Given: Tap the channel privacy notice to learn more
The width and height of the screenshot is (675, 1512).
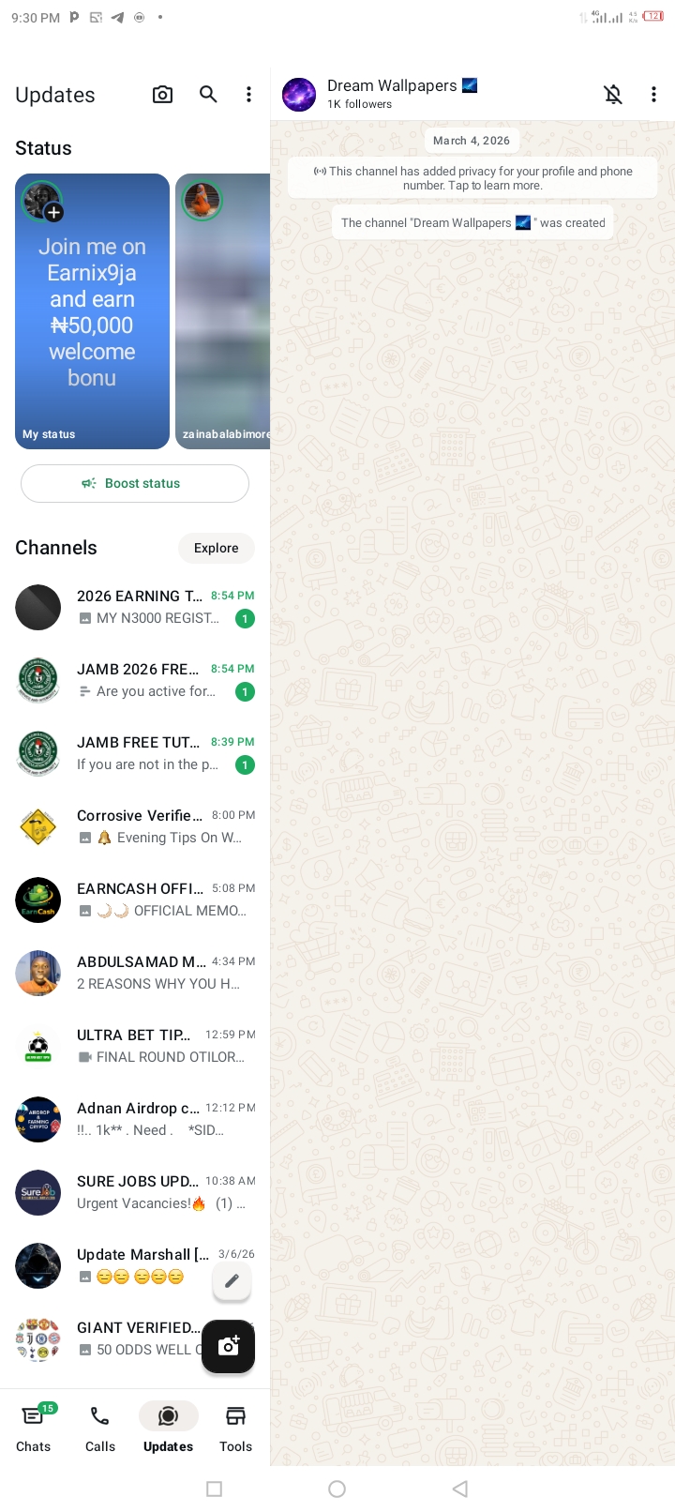Looking at the screenshot, I should [472, 178].
